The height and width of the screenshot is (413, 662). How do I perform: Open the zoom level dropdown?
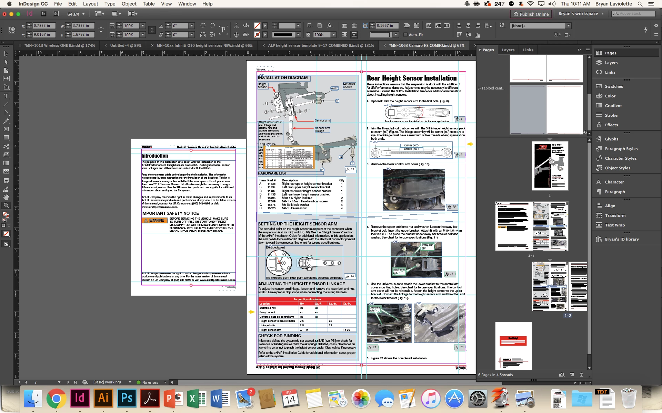click(x=83, y=14)
